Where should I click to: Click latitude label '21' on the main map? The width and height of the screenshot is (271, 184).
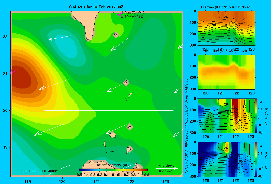point(5,74)
